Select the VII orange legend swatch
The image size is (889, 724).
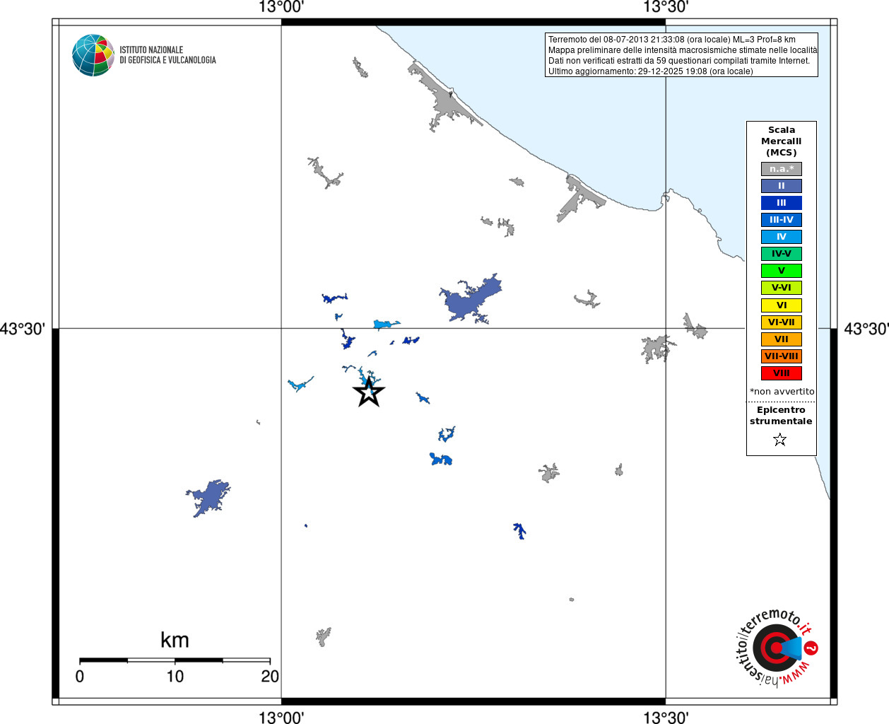pos(781,339)
